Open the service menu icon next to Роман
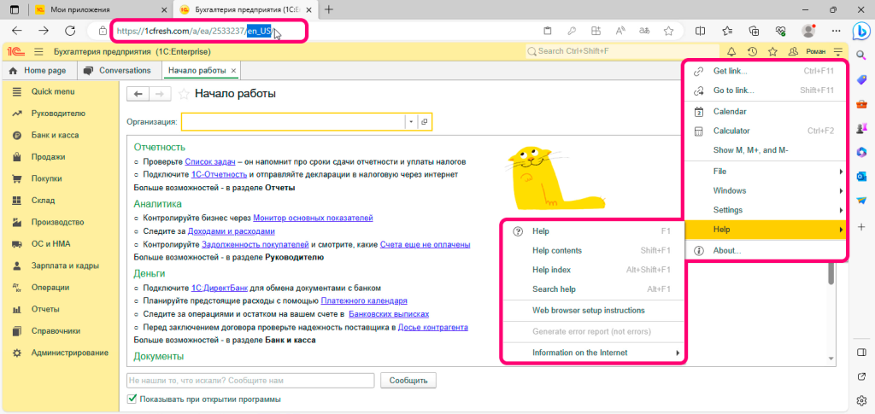Screen dimensions: 875x414 coord(838,52)
